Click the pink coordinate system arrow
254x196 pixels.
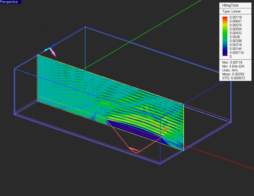(53, 53)
